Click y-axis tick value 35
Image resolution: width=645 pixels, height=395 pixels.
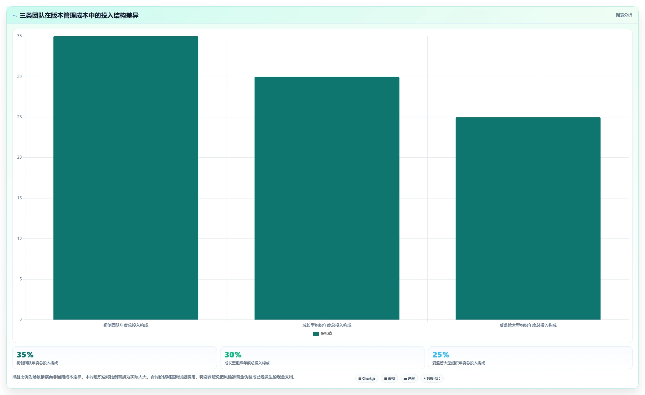[x=19, y=36]
